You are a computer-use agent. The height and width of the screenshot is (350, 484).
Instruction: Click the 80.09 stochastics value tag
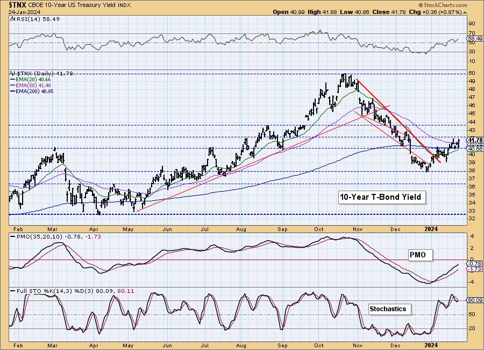[x=475, y=300]
